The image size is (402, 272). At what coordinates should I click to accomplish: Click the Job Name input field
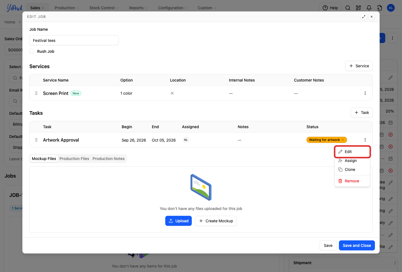coord(74,40)
